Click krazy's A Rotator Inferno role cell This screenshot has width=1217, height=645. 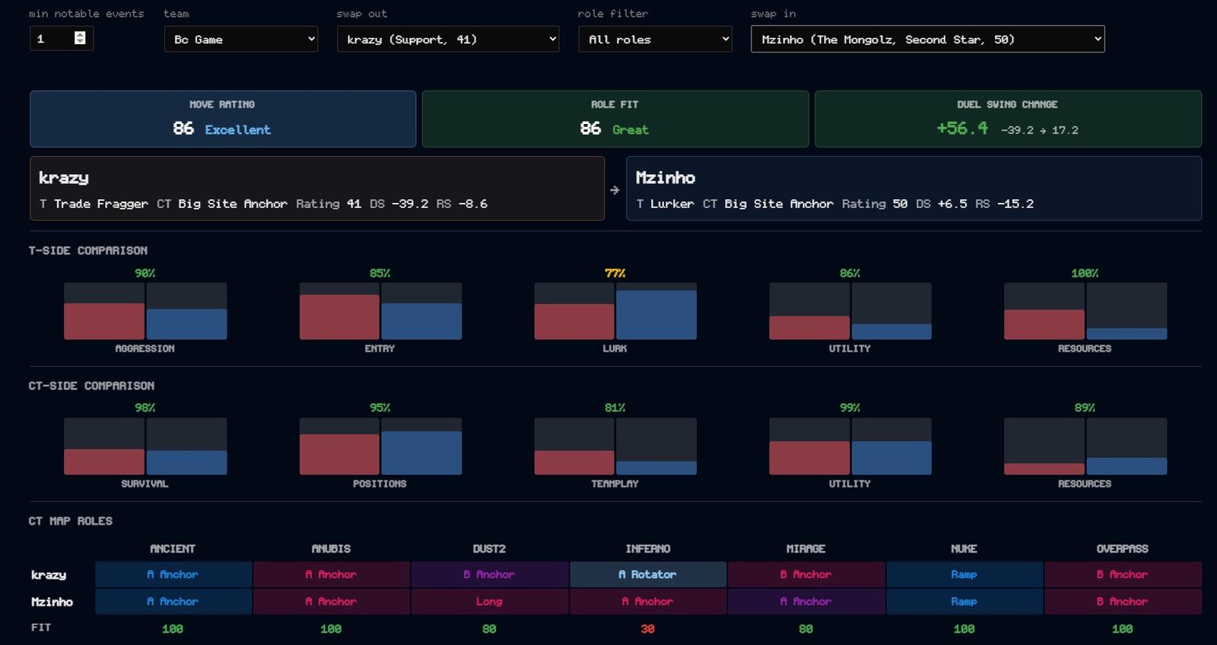coord(648,574)
